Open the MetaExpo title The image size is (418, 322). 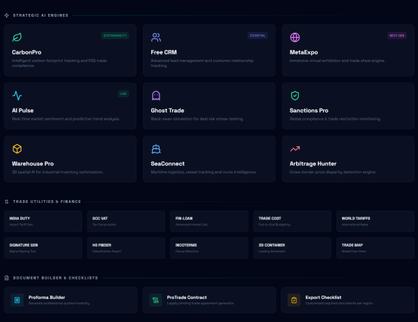304,52
